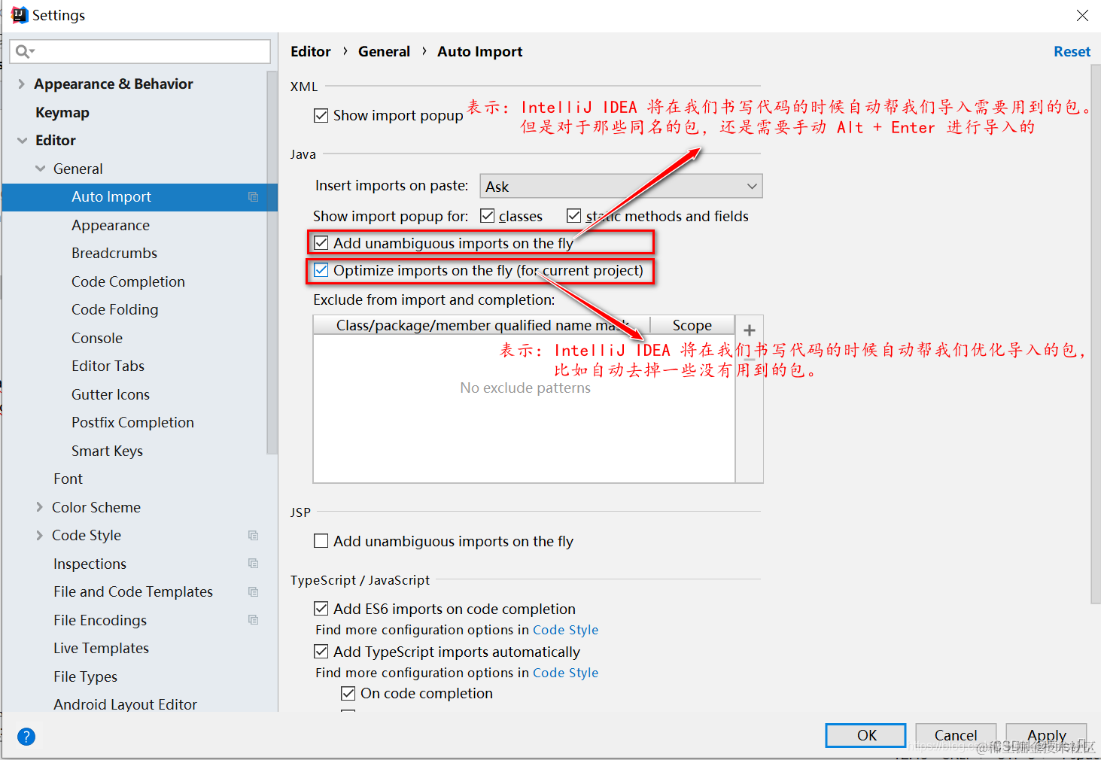
Task: Click the Scope column header
Action: pyautogui.click(x=692, y=325)
